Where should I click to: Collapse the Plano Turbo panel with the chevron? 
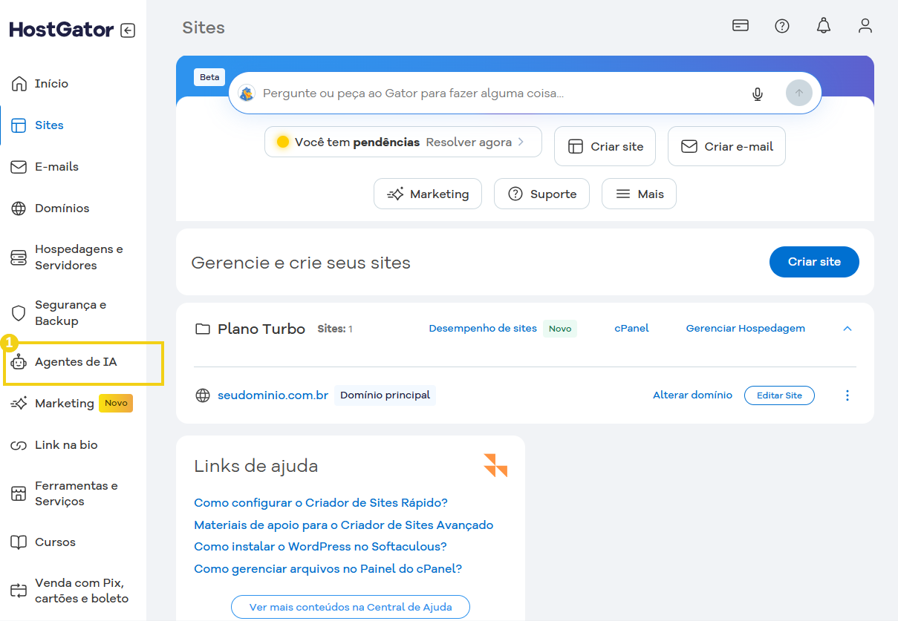pos(847,328)
